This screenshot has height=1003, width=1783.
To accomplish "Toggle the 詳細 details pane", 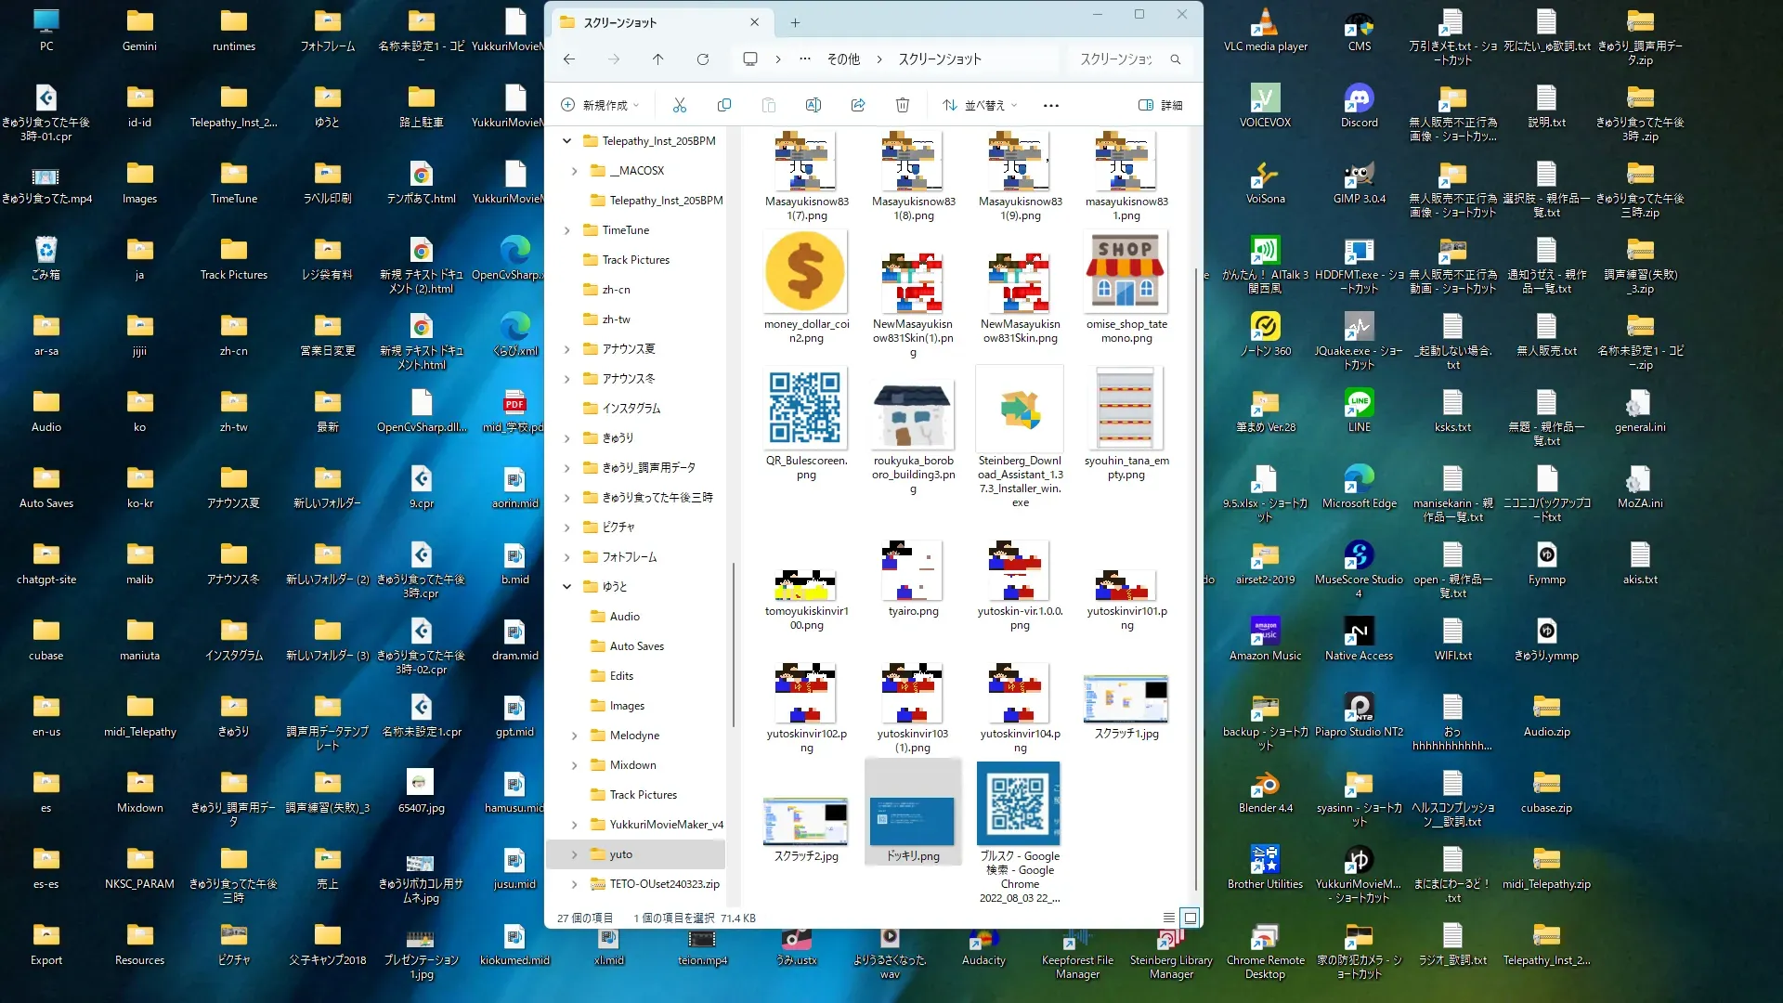I will (1161, 106).
